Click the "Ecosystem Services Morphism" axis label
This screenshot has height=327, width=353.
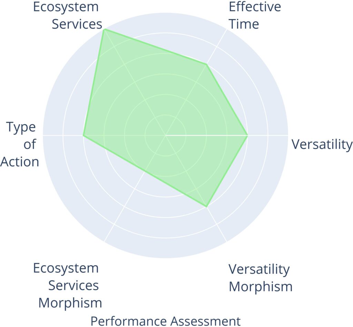pyautogui.click(x=68, y=286)
